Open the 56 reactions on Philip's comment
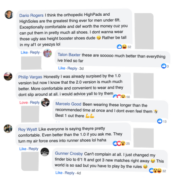The height and width of the screenshot is (184, 175). tap(121, 96)
